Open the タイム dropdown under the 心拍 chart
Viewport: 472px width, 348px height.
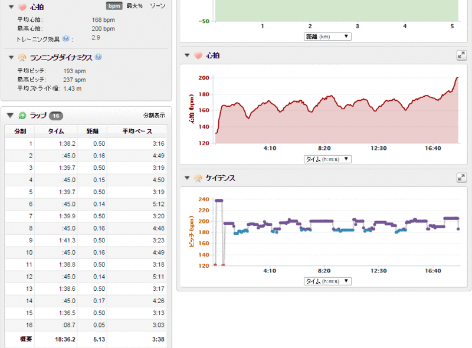[327, 159]
